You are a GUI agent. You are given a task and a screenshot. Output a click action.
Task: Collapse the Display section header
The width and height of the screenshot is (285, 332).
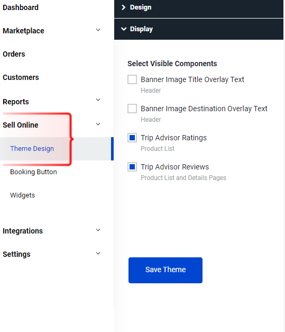point(199,29)
